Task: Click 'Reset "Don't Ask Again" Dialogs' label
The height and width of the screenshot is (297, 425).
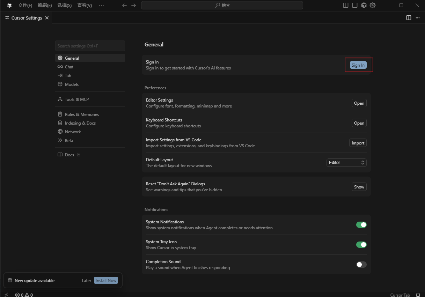Action: pos(175,184)
